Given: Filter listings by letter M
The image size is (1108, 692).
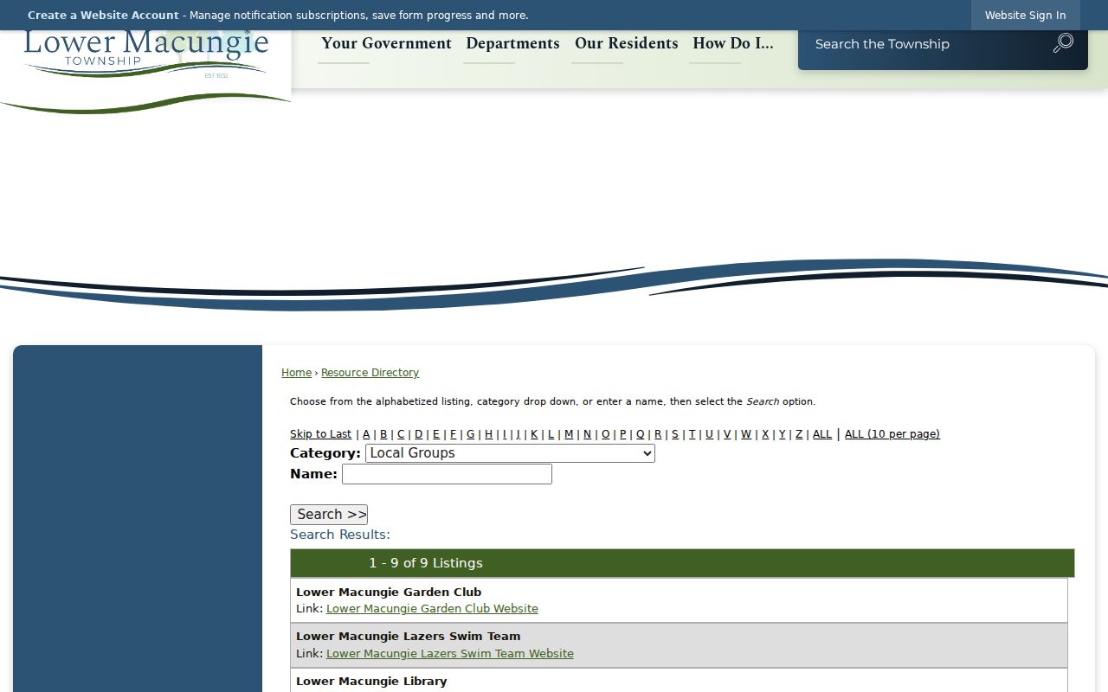Looking at the screenshot, I should pyautogui.click(x=569, y=434).
